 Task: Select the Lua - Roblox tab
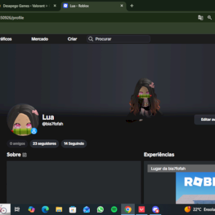point(94,6)
